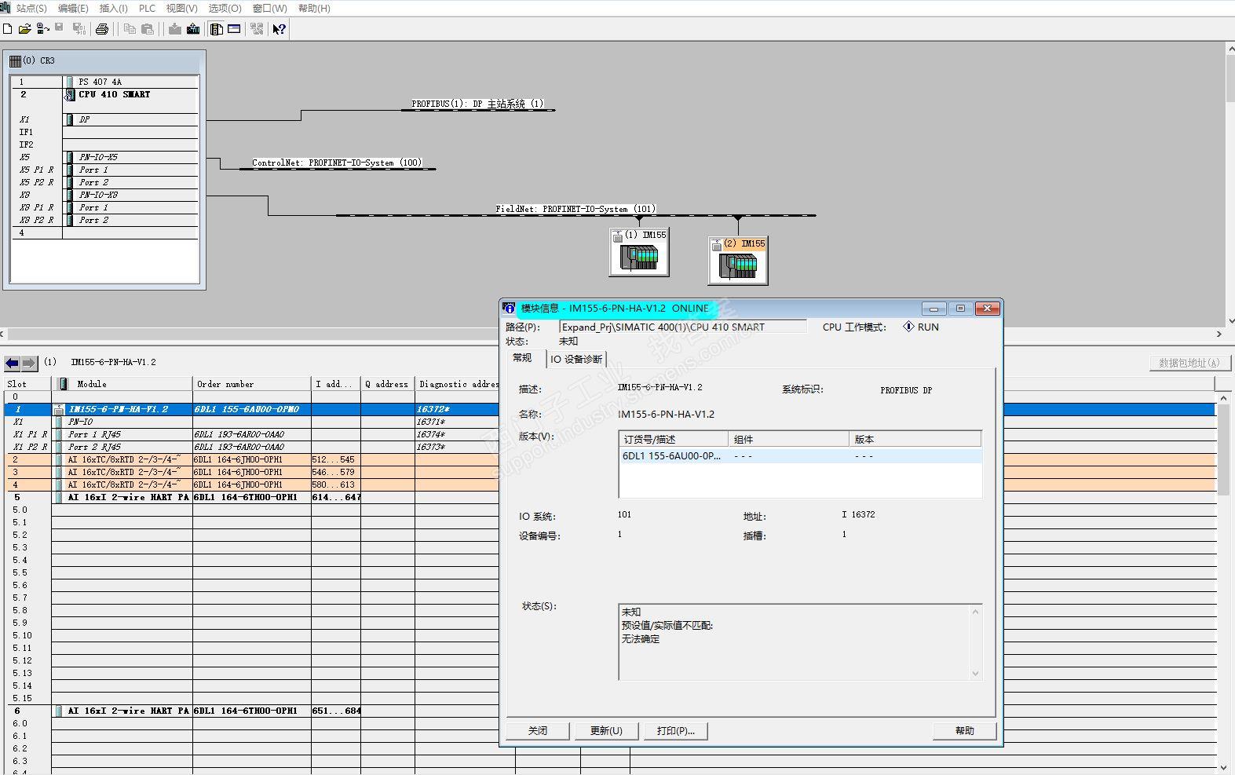Open the PLC menu
1235x775 pixels.
tap(147, 8)
